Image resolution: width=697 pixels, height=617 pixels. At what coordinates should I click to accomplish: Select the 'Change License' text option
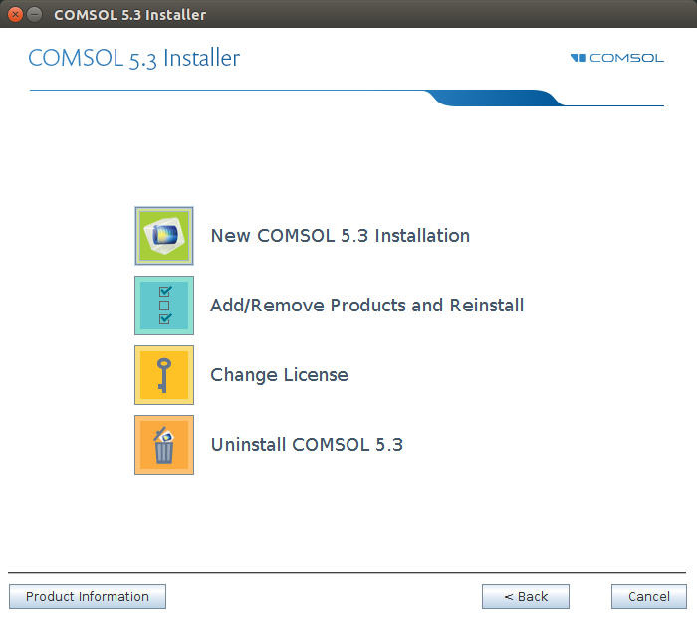tap(279, 375)
